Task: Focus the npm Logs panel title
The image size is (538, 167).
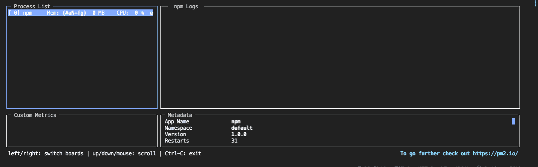Action: point(186,6)
